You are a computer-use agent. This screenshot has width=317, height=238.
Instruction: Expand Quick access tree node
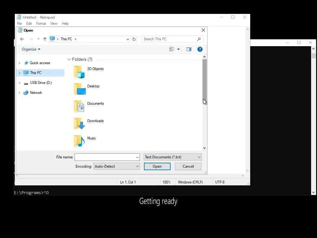(20, 63)
